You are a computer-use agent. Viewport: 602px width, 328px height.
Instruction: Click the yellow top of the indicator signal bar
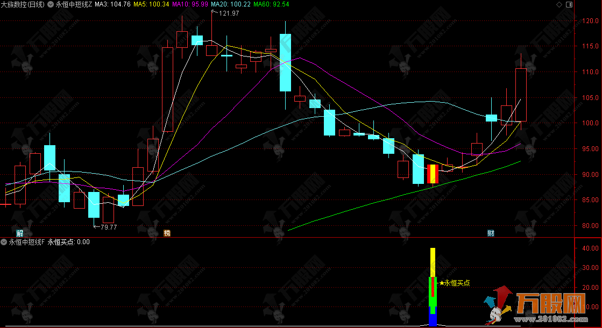coord(433,262)
